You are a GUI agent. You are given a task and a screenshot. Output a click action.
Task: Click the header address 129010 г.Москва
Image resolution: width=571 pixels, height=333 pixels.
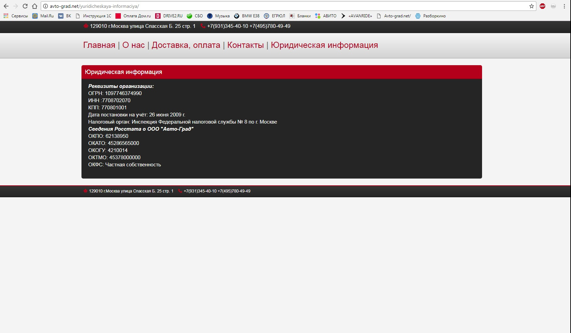[143, 26]
